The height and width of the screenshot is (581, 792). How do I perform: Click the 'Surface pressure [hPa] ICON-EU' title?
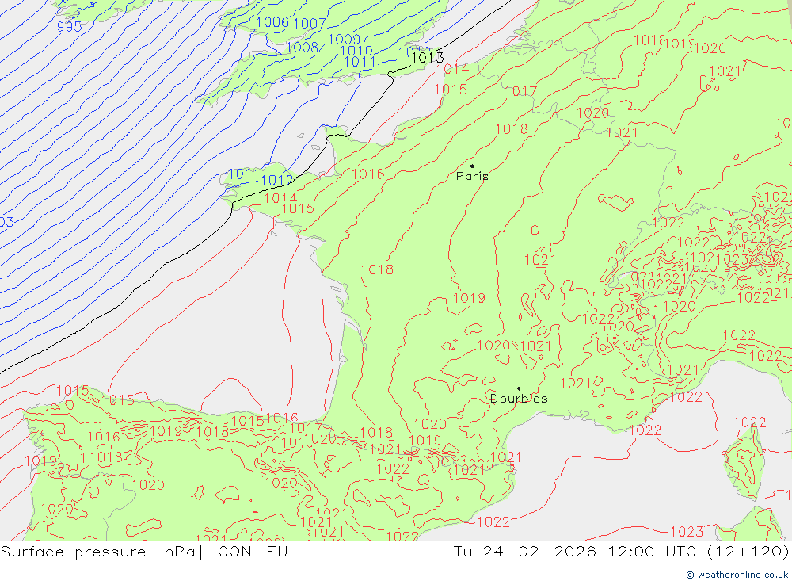tap(144, 551)
